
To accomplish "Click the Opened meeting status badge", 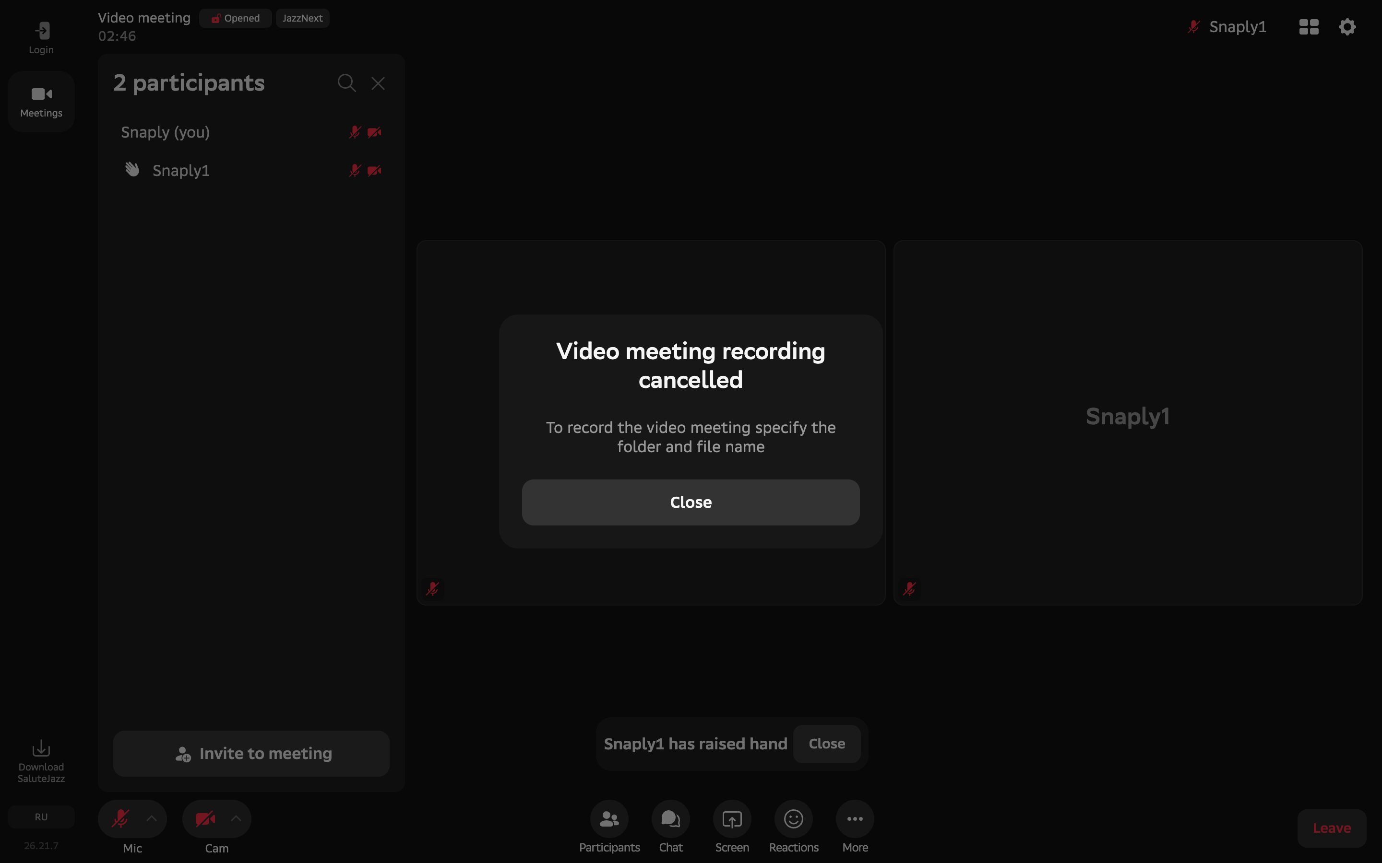I will tap(235, 18).
